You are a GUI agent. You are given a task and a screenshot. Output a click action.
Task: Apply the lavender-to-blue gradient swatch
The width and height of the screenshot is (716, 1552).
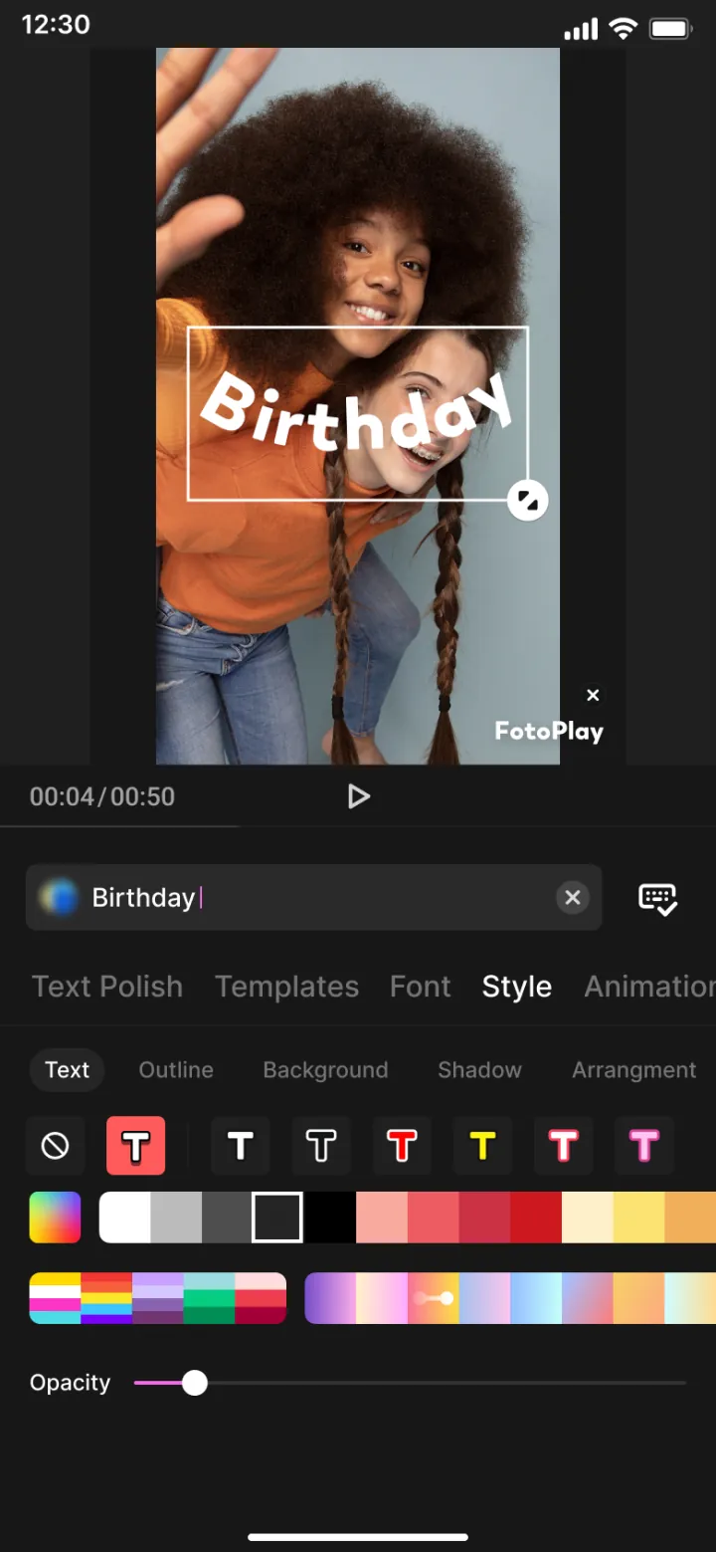[x=485, y=1298]
